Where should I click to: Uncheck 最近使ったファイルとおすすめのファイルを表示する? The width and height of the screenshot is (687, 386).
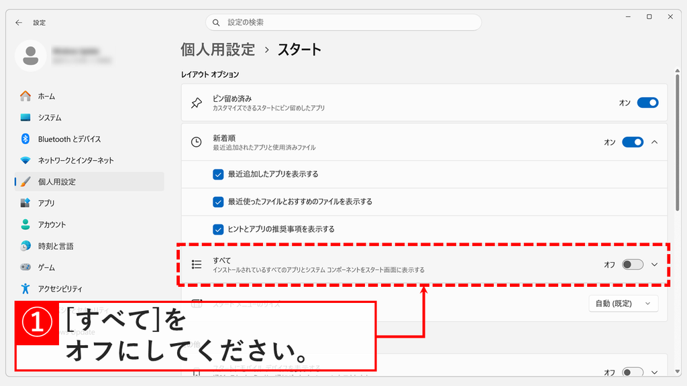coord(218,202)
